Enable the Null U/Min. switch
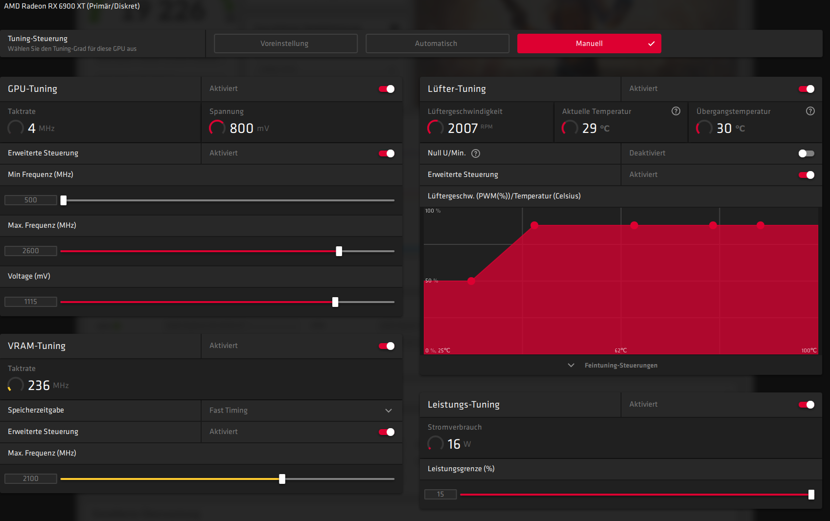This screenshot has width=830, height=521. (807, 153)
